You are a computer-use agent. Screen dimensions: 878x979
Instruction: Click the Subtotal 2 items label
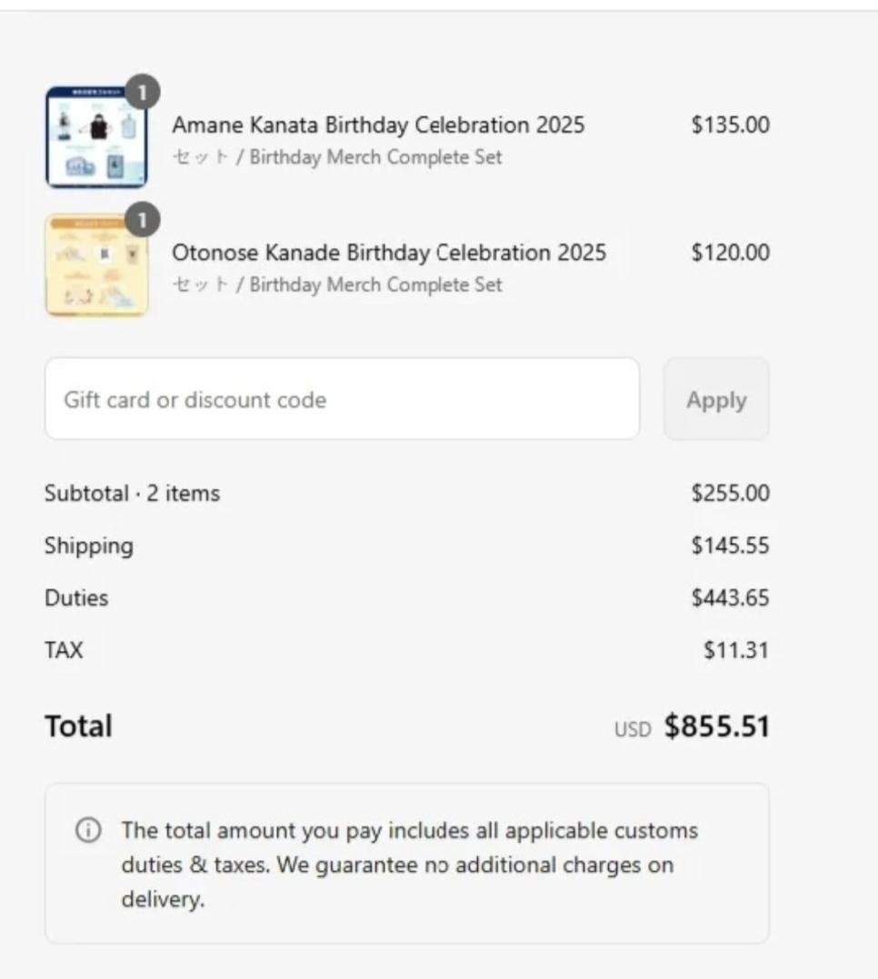[132, 494]
